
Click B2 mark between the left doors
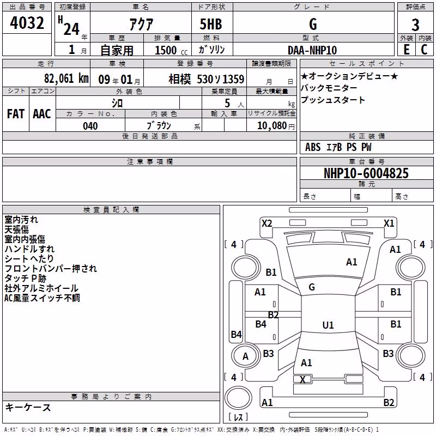[x=274, y=315]
